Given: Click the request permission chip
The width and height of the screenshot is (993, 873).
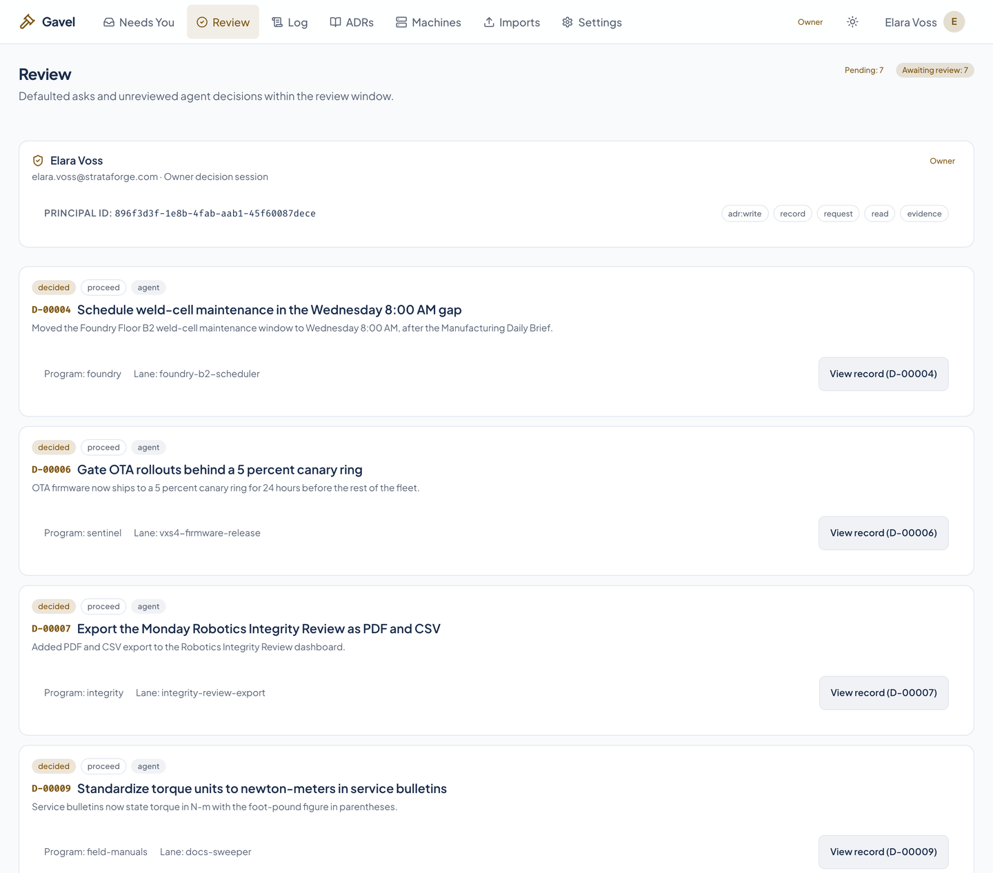Looking at the screenshot, I should click(838, 214).
